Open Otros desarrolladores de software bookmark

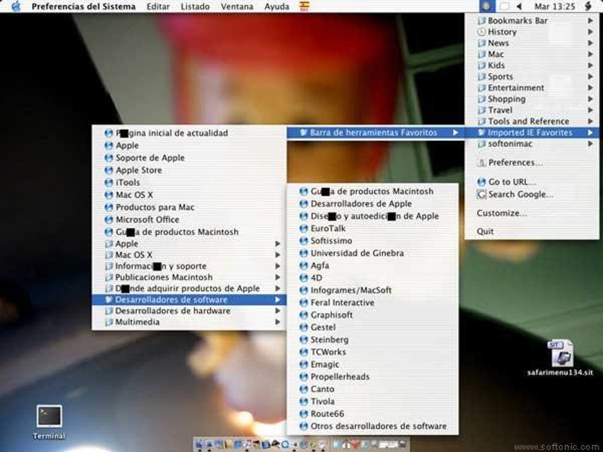pyautogui.click(x=372, y=426)
